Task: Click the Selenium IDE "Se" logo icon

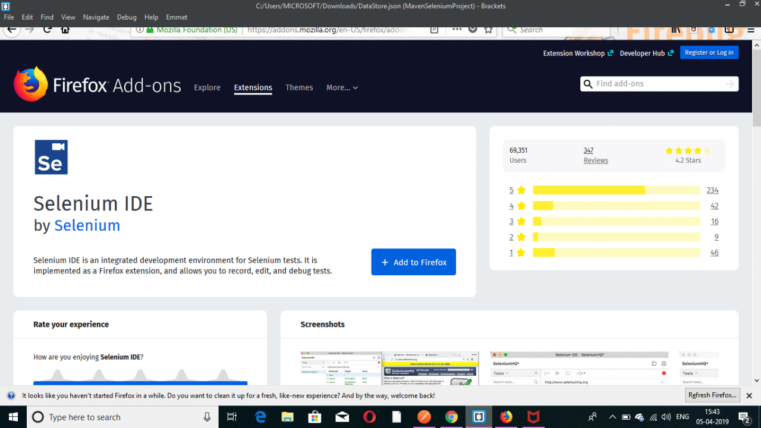Action: [51, 156]
